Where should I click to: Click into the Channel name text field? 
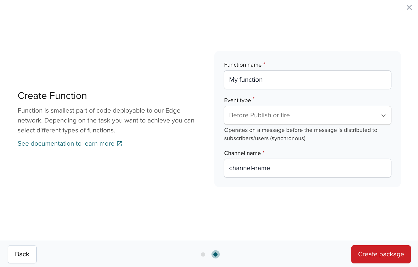[307, 168]
